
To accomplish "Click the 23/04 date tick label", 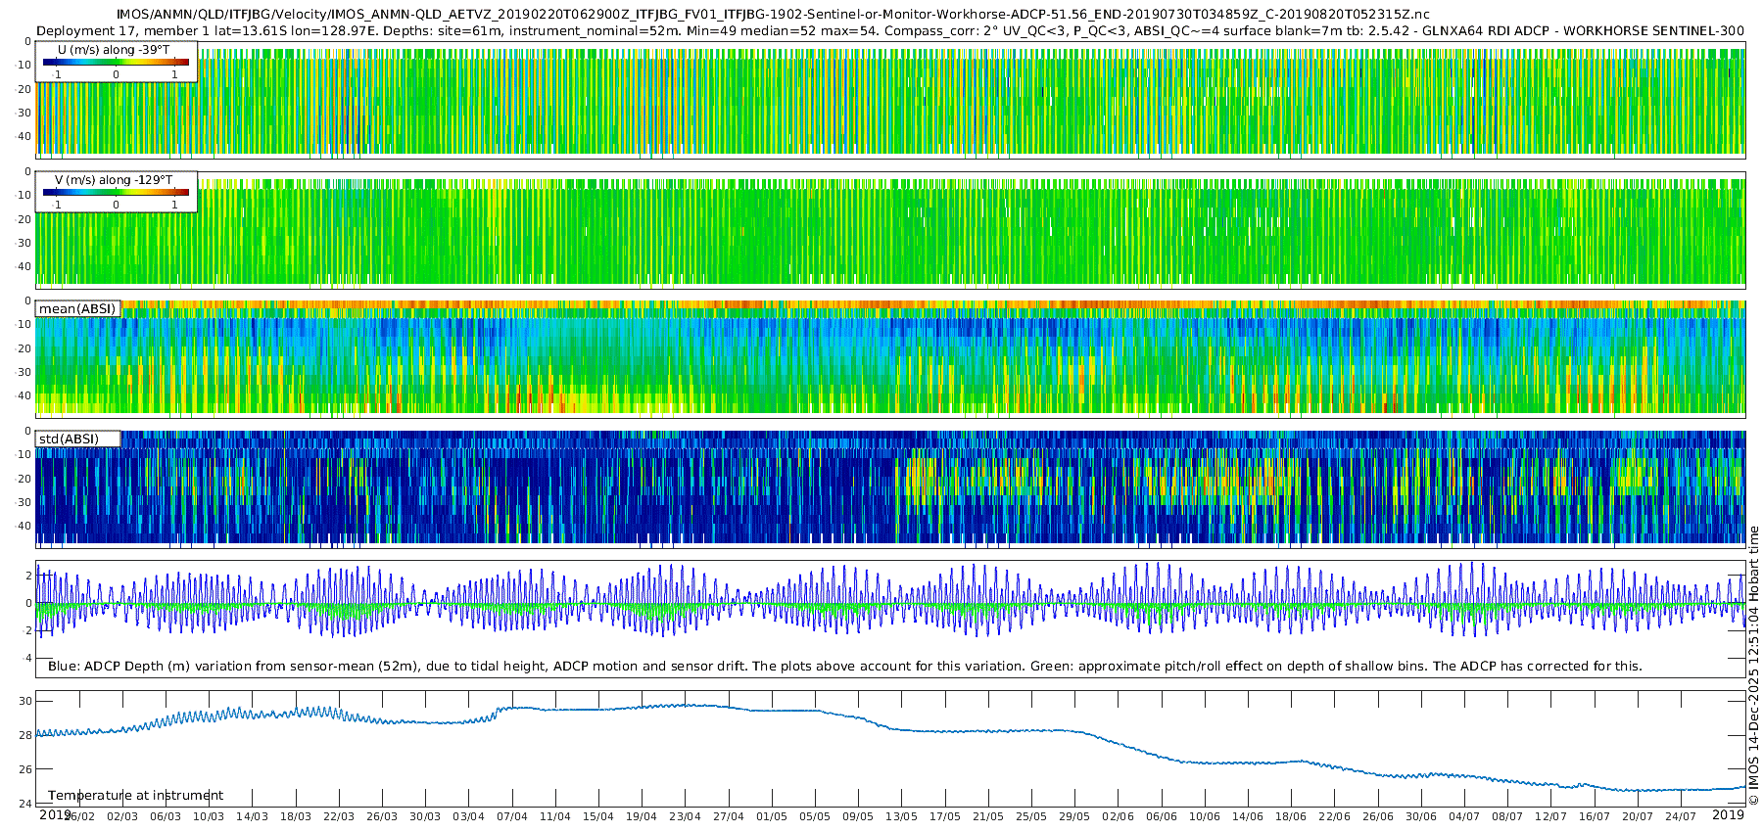I will pyautogui.click(x=685, y=816).
